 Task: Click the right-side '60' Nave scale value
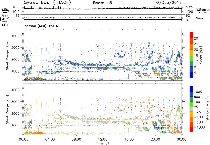point(188,16)
